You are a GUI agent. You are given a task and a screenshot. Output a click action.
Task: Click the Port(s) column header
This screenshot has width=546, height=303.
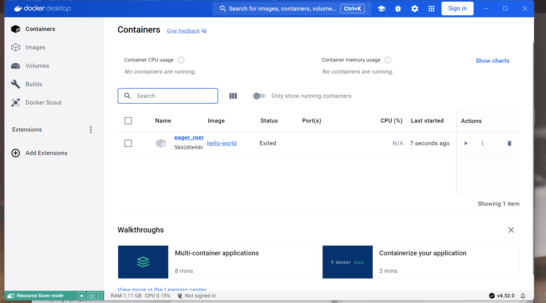click(x=312, y=121)
